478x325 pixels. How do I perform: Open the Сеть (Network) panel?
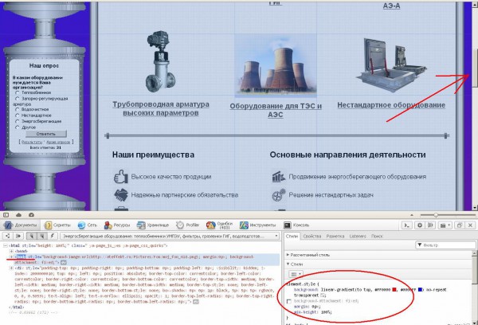tap(87, 225)
